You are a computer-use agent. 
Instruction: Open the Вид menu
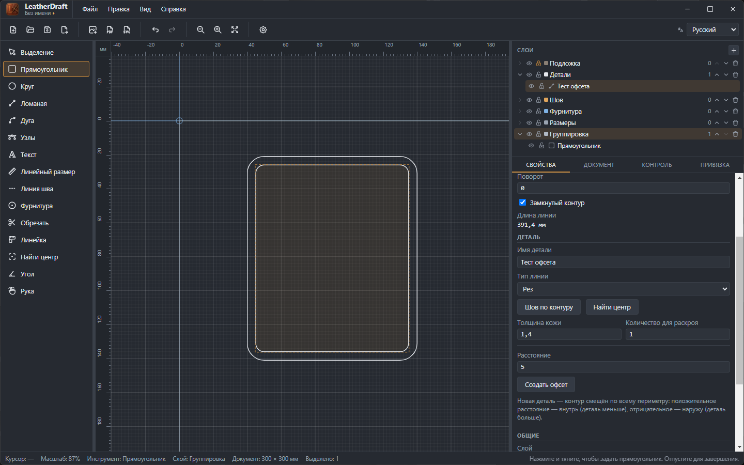pyautogui.click(x=145, y=9)
